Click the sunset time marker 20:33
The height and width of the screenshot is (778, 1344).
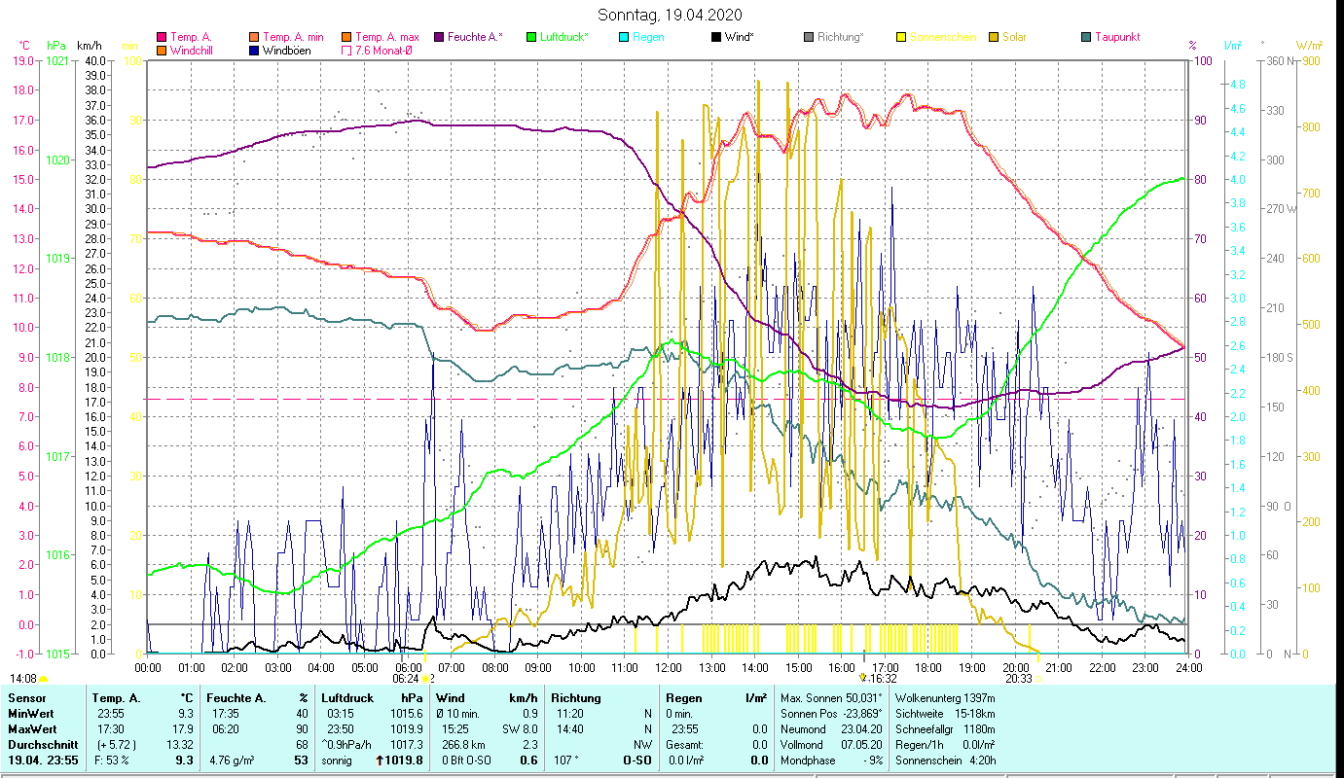[1019, 679]
